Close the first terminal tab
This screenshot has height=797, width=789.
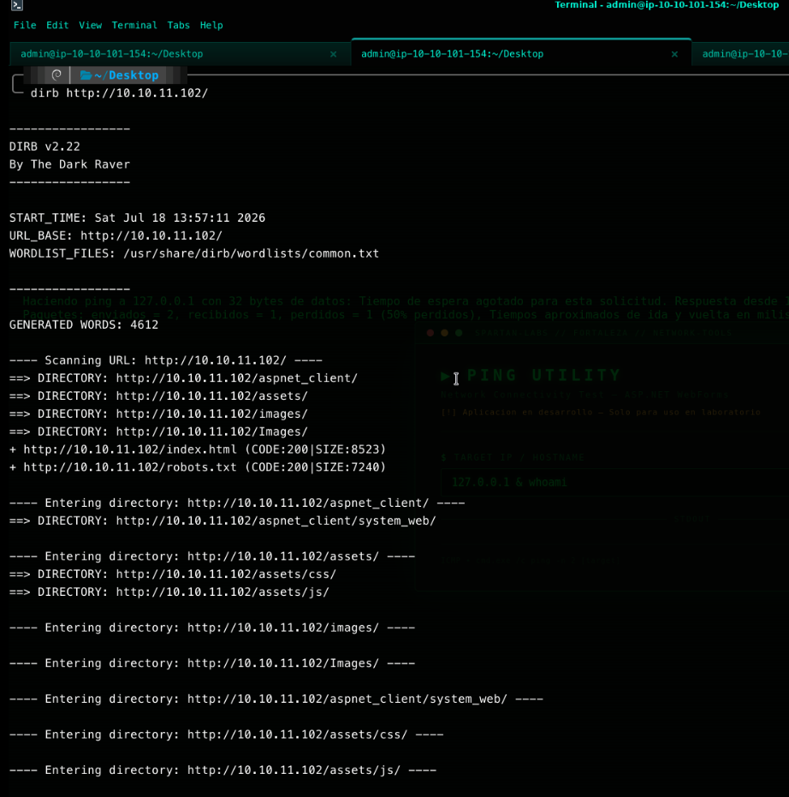tap(333, 54)
